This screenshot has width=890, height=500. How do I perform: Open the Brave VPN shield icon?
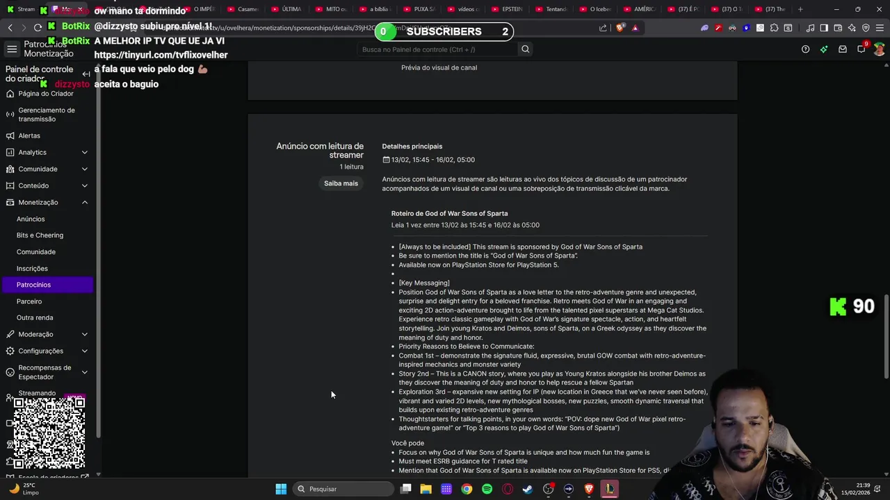pyautogui.click(x=866, y=28)
